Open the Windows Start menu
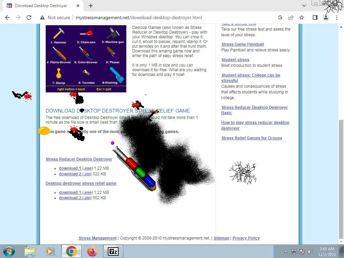Viewport: 344px width, 258px height. (x=9, y=251)
